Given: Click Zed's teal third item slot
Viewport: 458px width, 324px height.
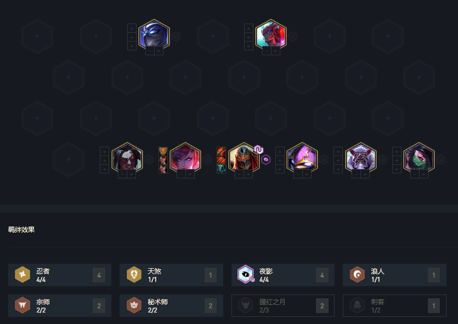Looking at the screenshot, I should pos(221,169).
